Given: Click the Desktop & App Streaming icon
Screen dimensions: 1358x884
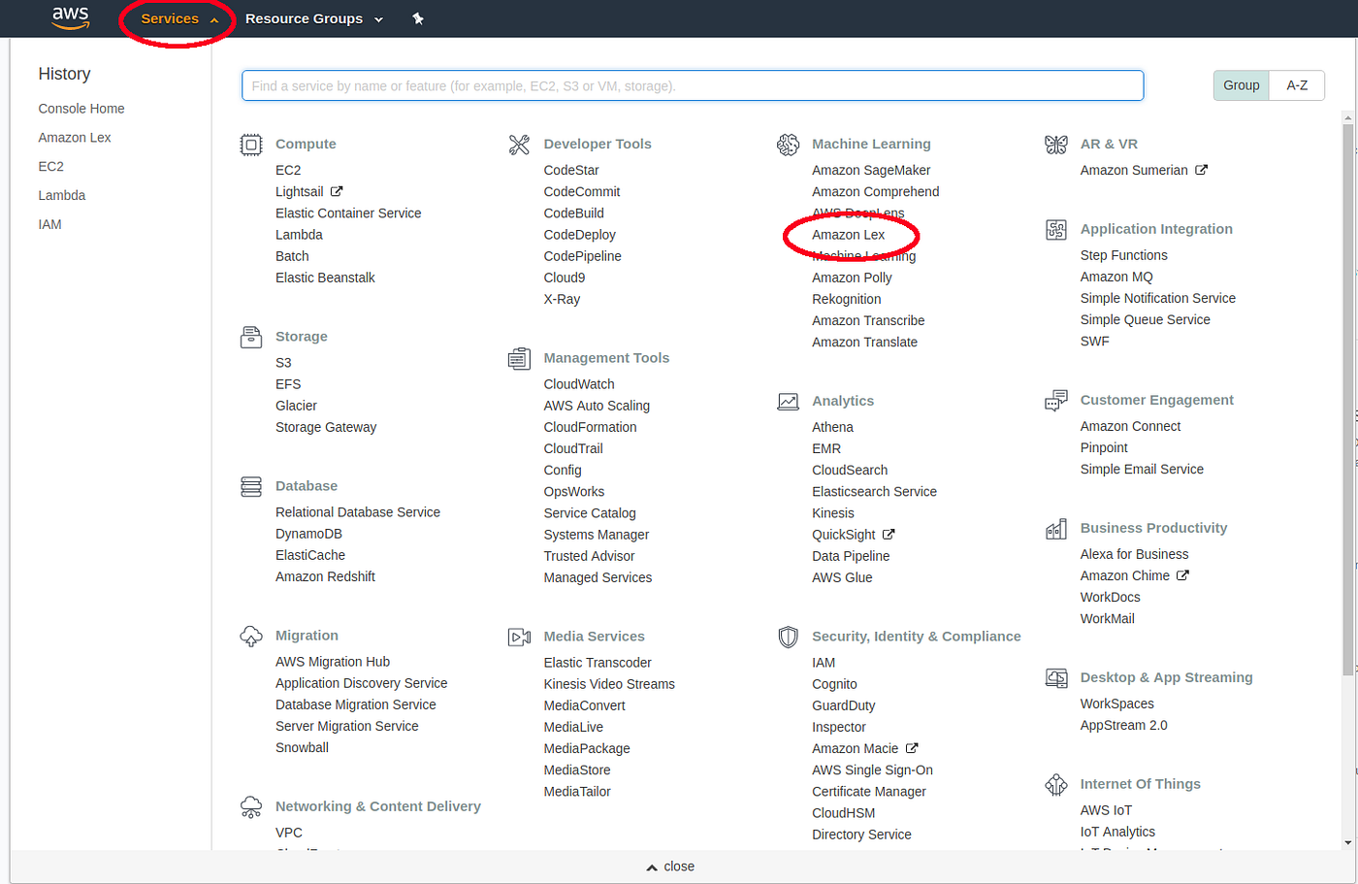Looking at the screenshot, I should pos(1056,678).
